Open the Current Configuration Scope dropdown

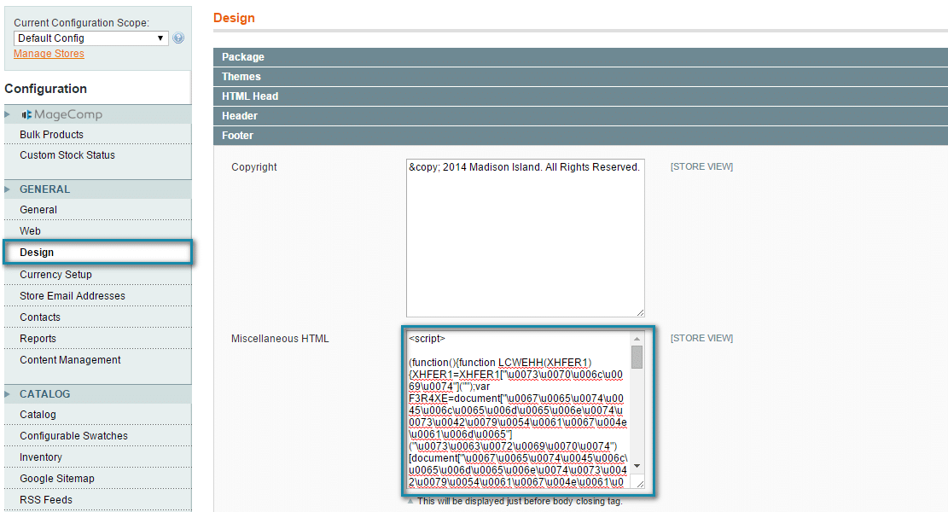tap(91, 38)
